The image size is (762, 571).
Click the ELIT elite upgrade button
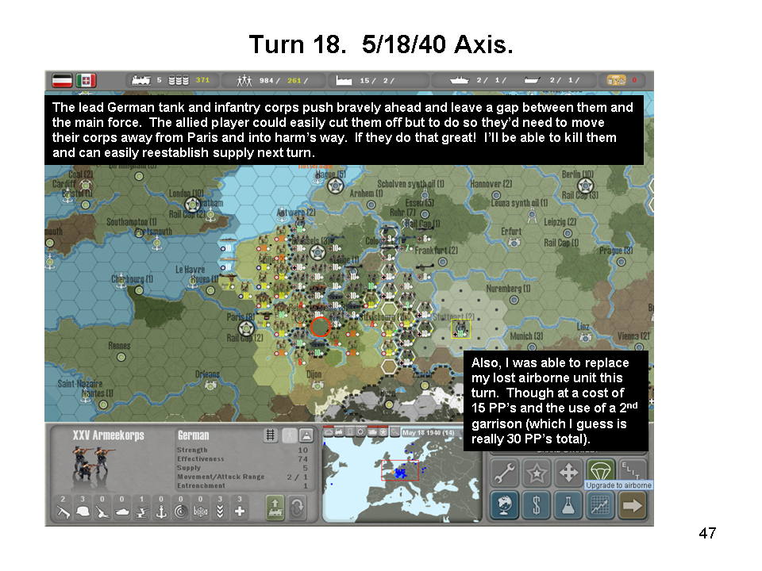(632, 473)
